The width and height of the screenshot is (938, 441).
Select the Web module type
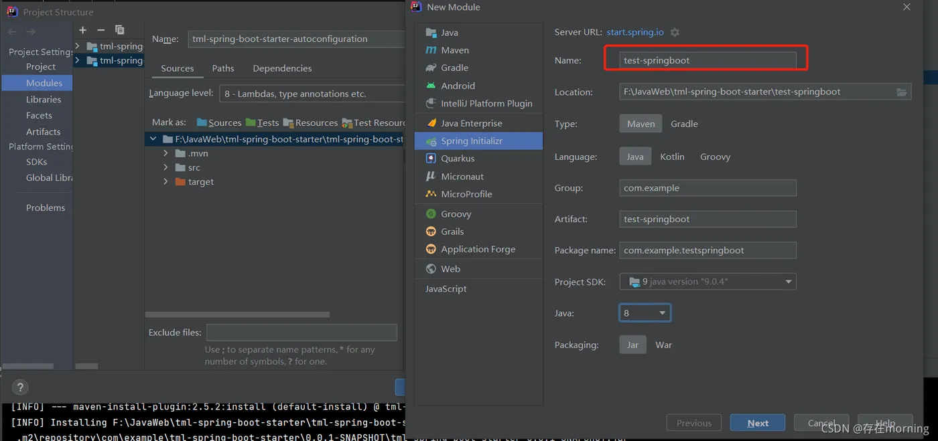coord(478,269)
